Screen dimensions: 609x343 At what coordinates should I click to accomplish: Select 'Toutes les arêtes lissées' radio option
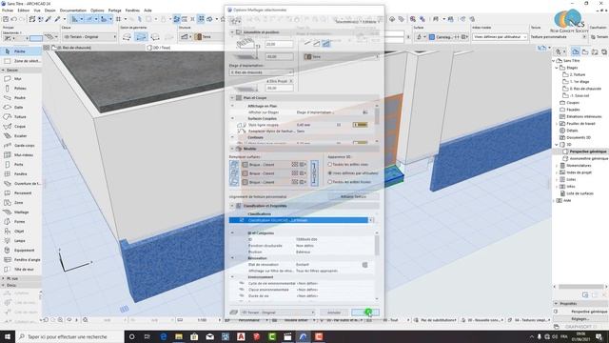pyautogui.click(x=330, y=182)
